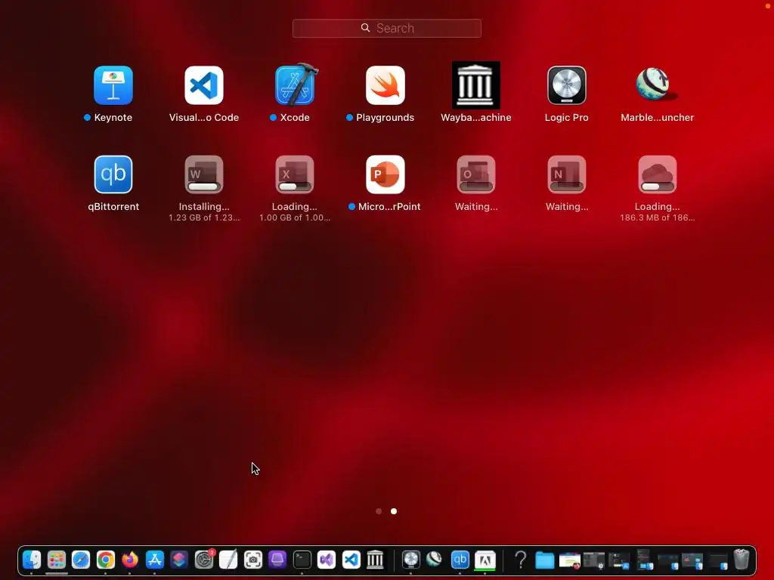This screenshot has width=774, height=580.
Task: Launch qBittorrent from Launchpad grid
Action: (x=113, y=174)
